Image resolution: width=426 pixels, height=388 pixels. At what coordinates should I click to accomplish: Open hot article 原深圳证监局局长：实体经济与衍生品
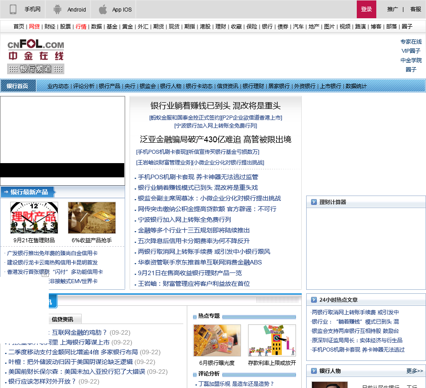357,340
